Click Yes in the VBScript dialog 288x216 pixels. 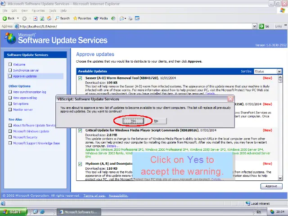coord(133,121)
